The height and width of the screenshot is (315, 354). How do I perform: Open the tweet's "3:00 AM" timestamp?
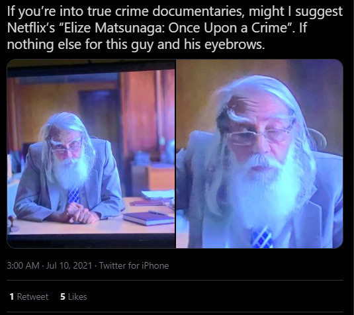[x=23, y=265]
